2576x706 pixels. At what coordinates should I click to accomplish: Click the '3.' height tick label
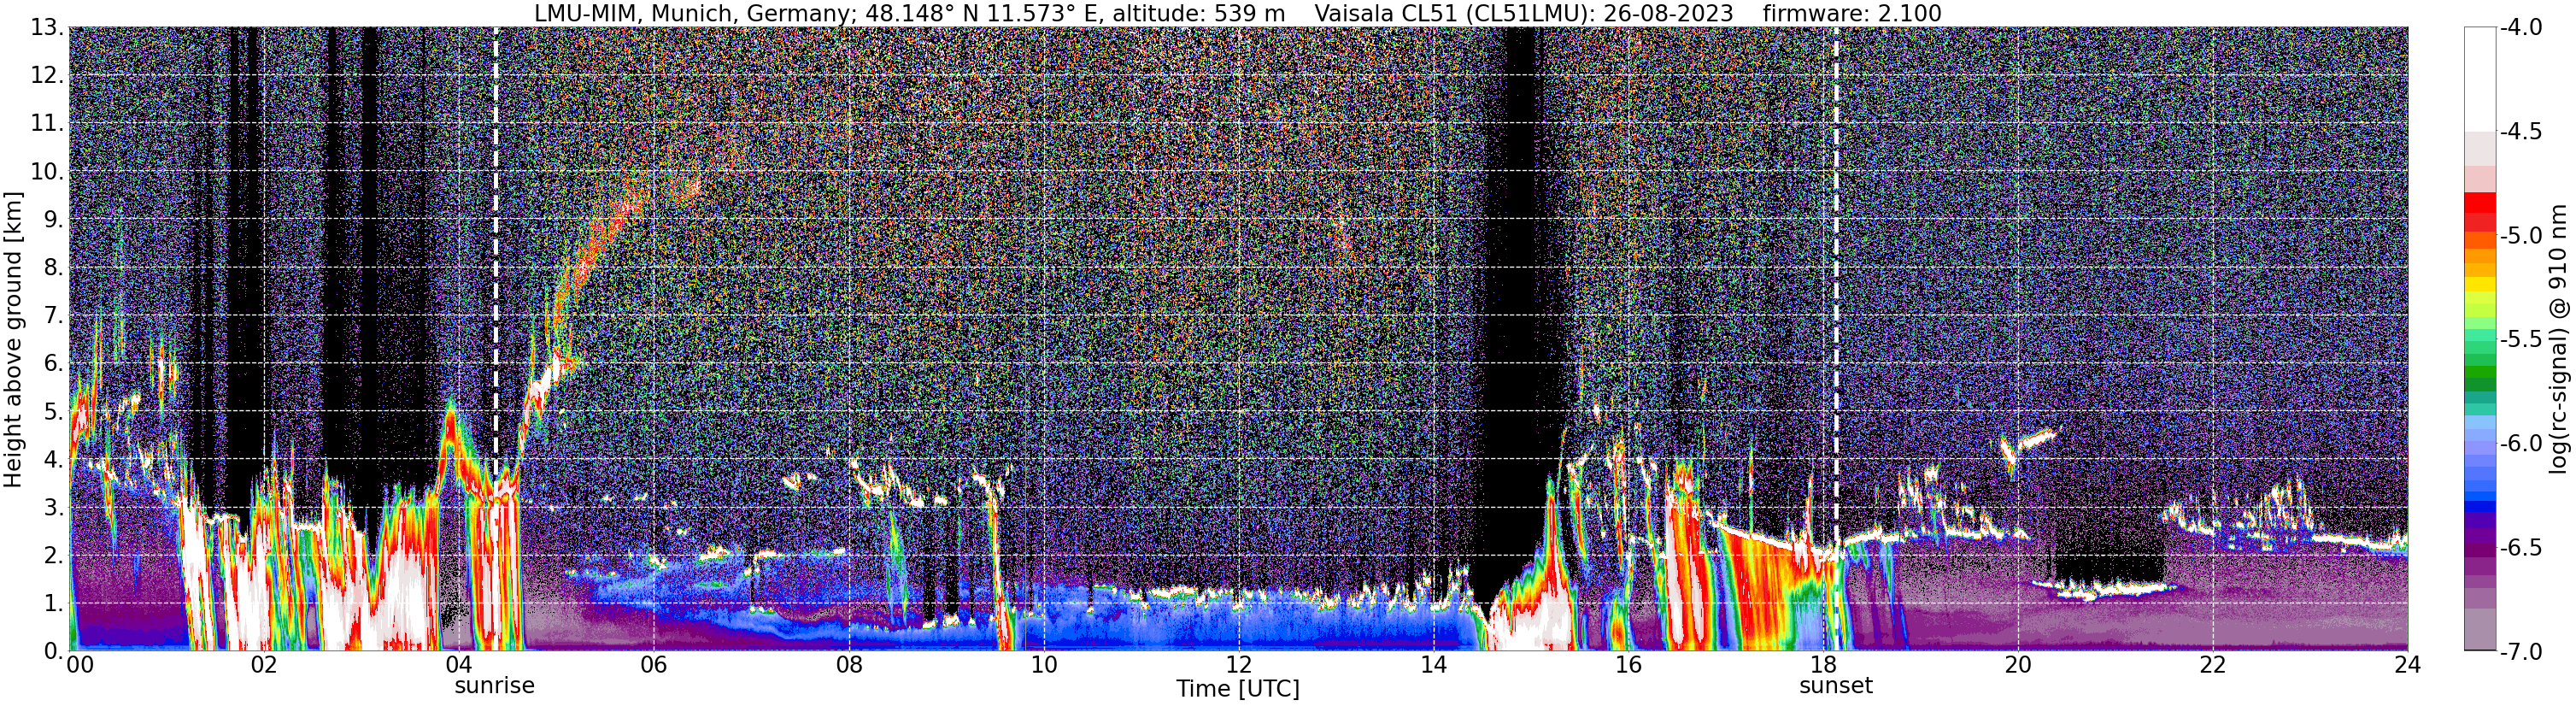point(54,507)
